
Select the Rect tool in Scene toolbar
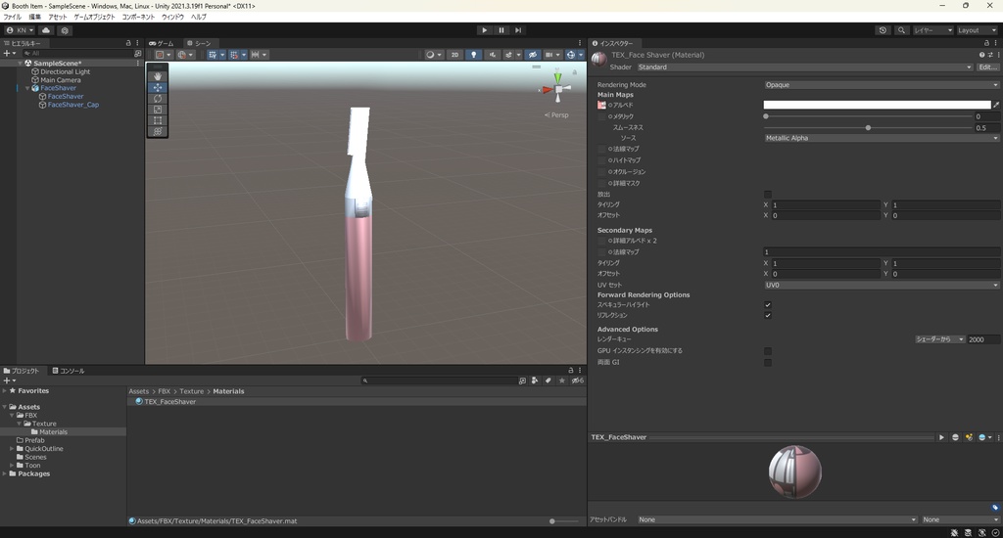158,120
